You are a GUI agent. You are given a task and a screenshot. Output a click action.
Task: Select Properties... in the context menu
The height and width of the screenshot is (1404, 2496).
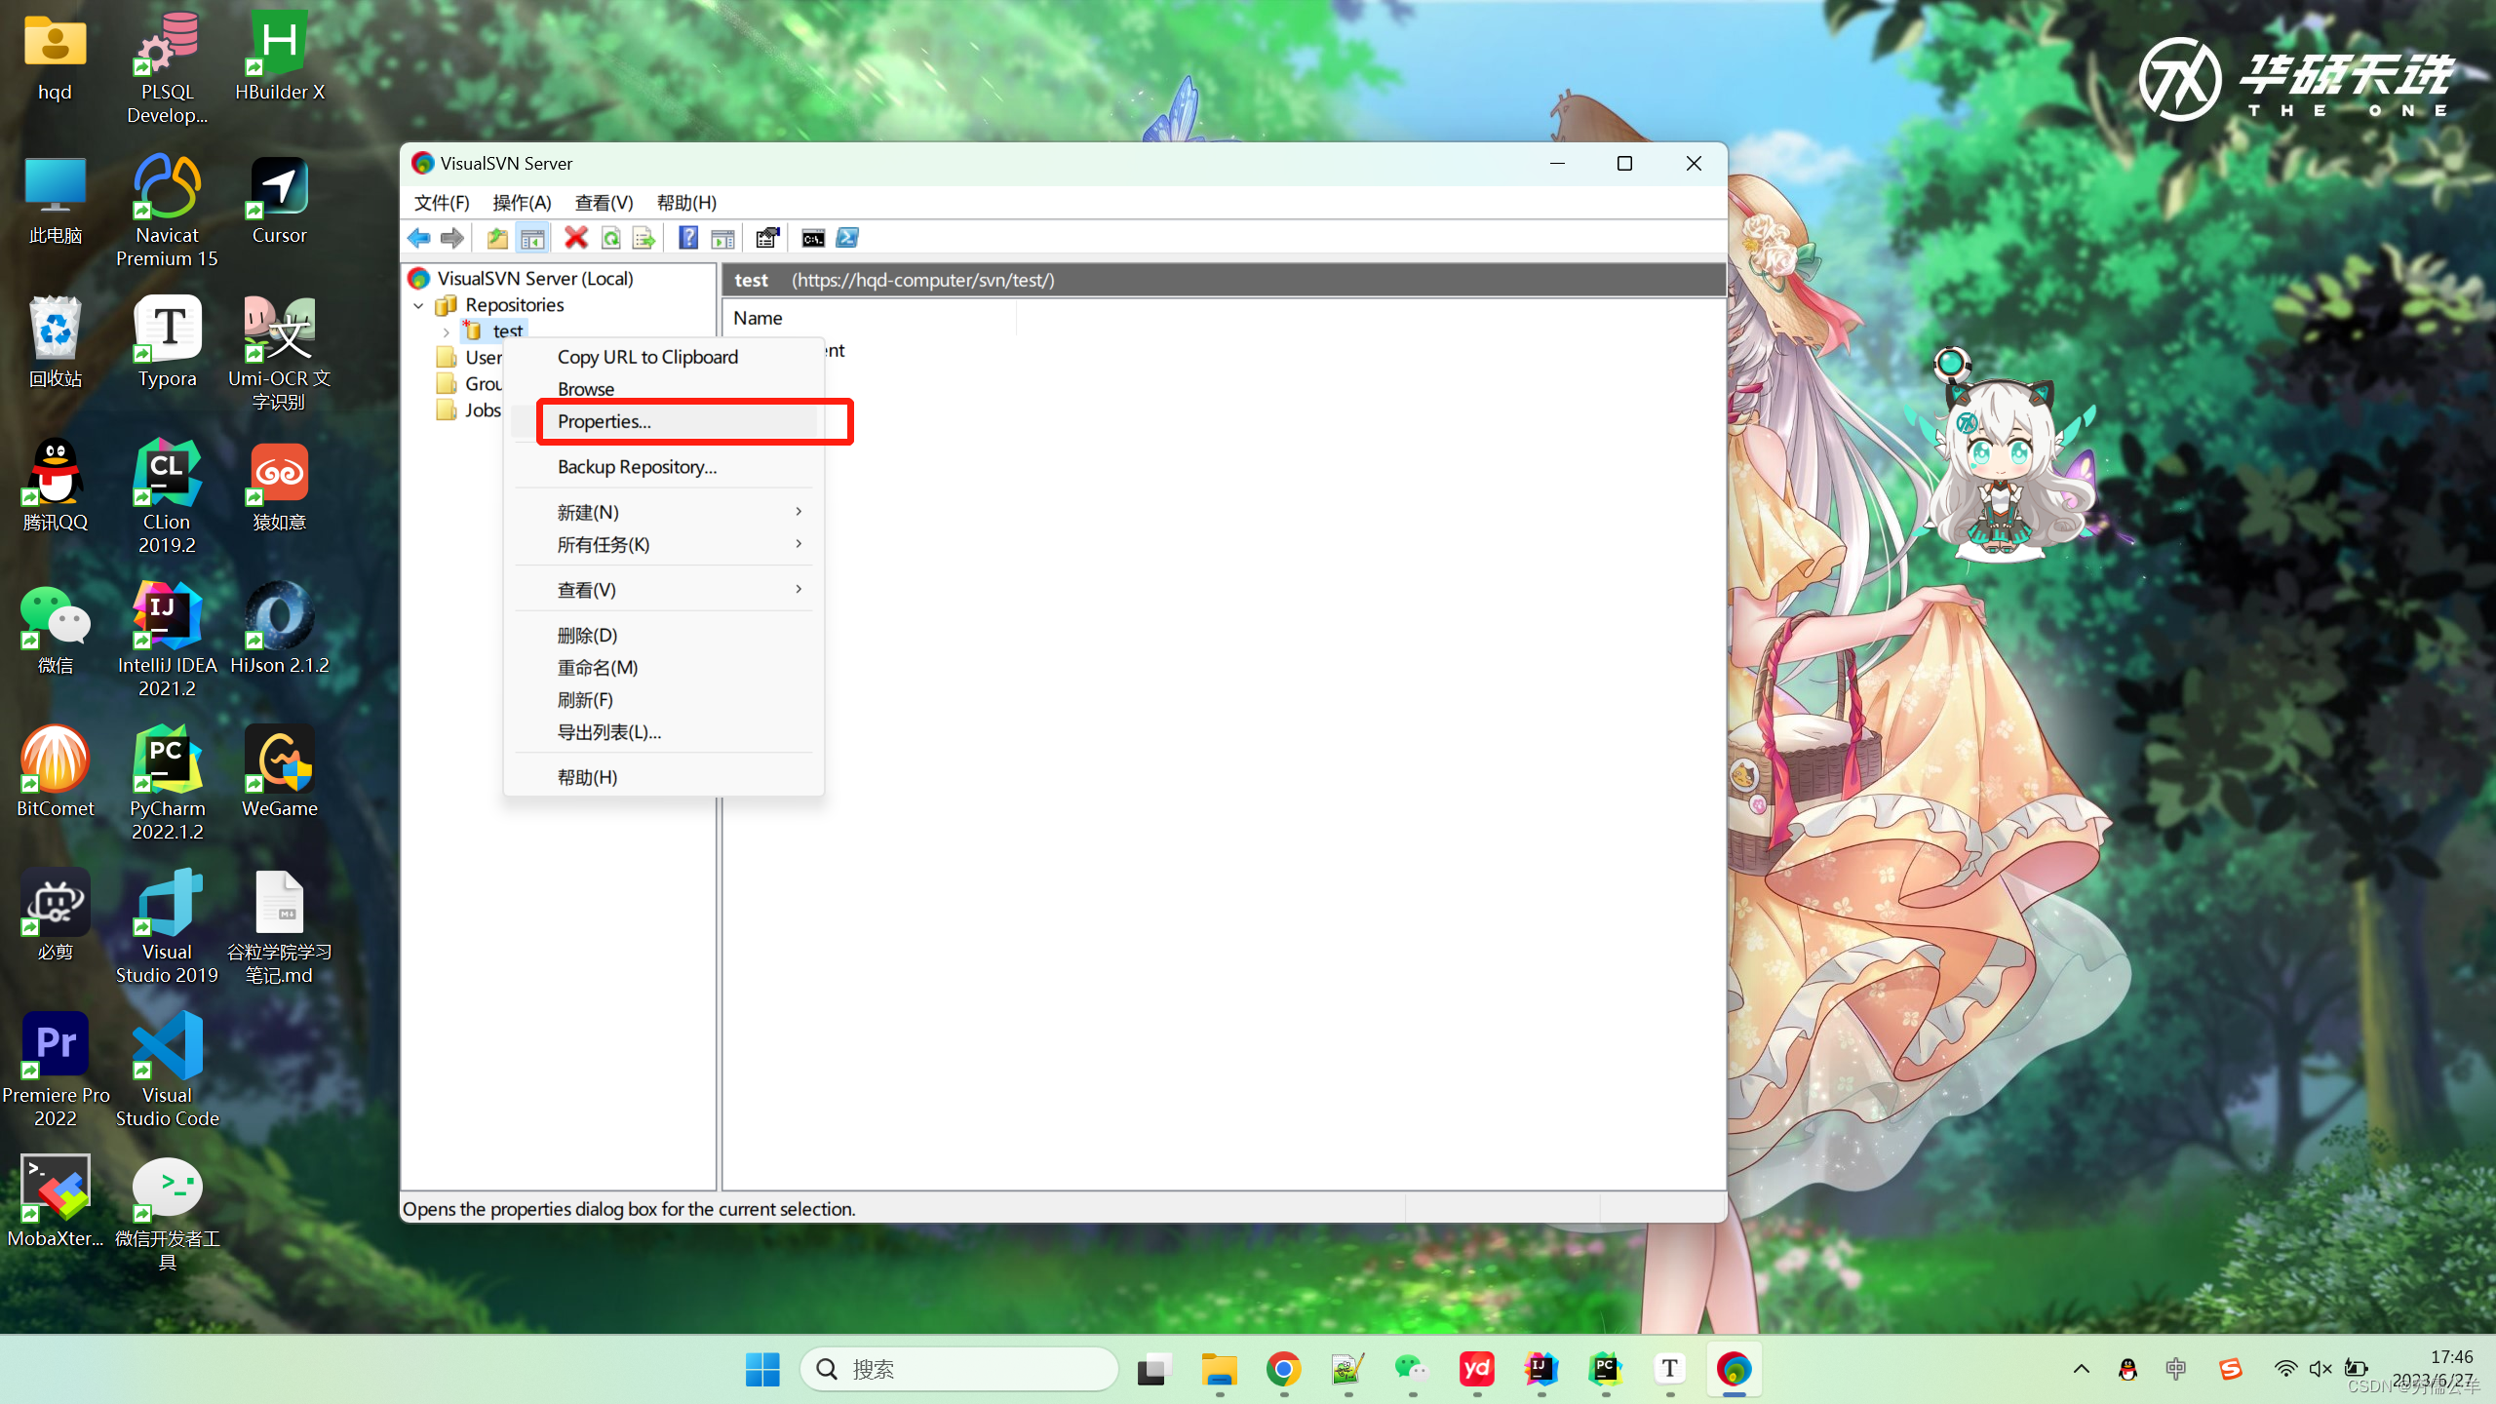click(604, 421)
